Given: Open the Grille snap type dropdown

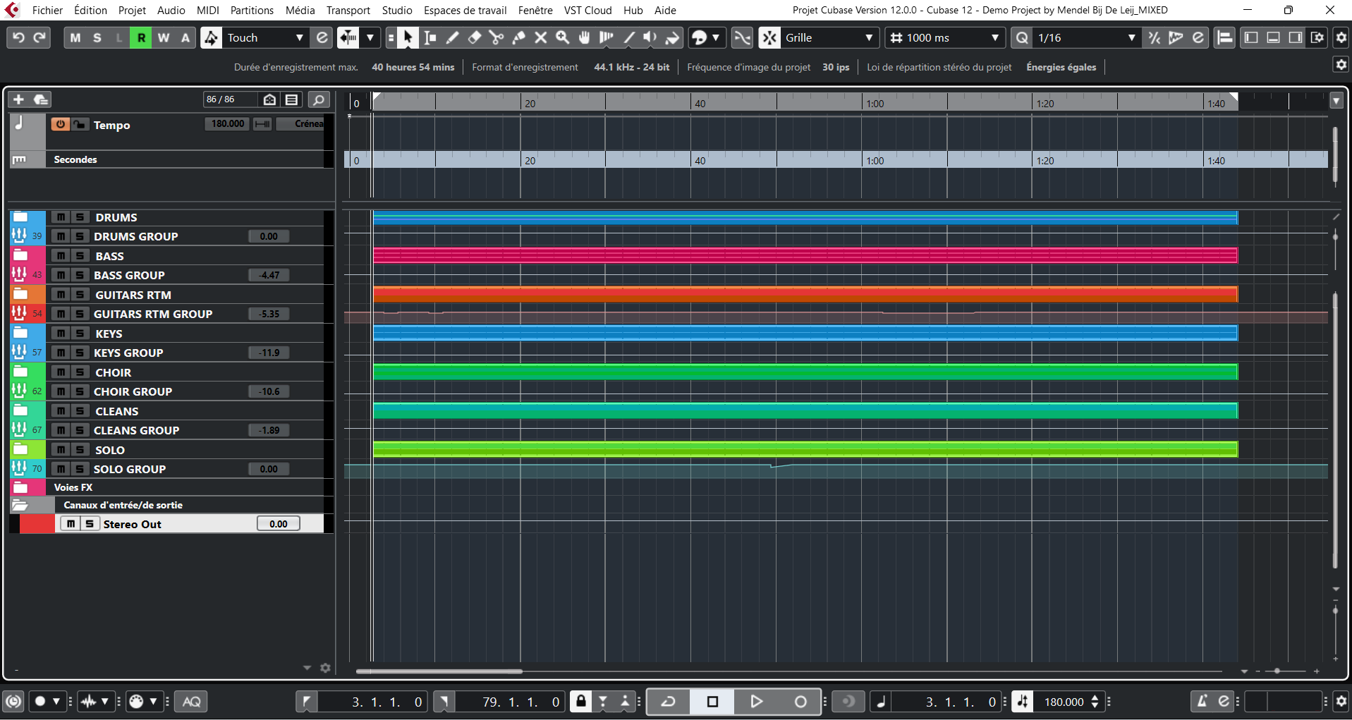Looking at the screenshot, I should point(829,38).
